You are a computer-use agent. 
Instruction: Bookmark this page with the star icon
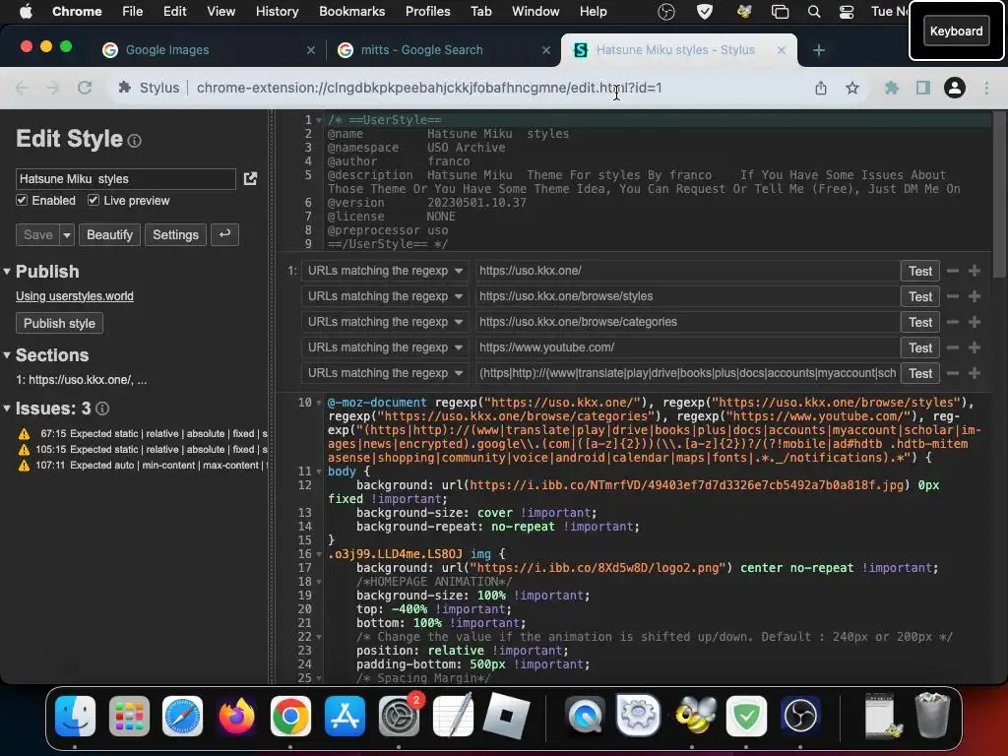pyautogui.click(x=852, y=88)
